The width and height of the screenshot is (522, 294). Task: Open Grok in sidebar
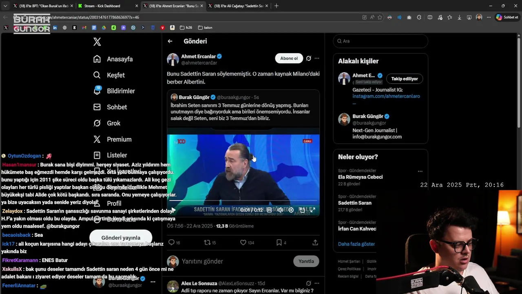coord(106,123)
